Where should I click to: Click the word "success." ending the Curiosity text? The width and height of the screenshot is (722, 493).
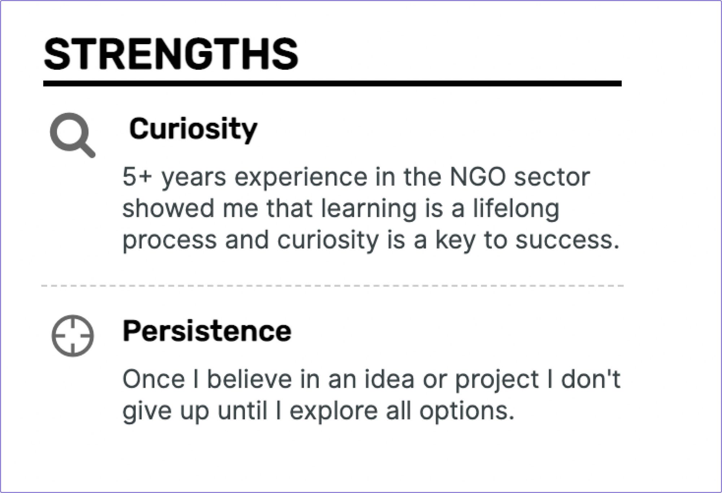[567, 241]
